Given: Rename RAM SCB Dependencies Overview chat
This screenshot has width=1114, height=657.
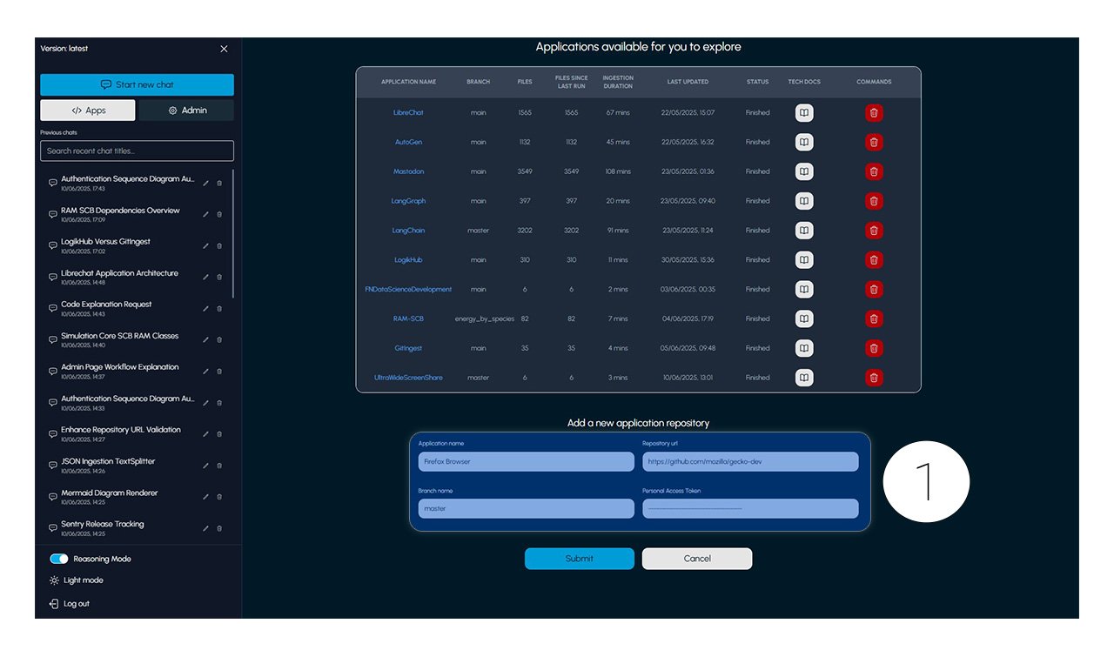Looking at the screenshot, I should coord(206,214).
